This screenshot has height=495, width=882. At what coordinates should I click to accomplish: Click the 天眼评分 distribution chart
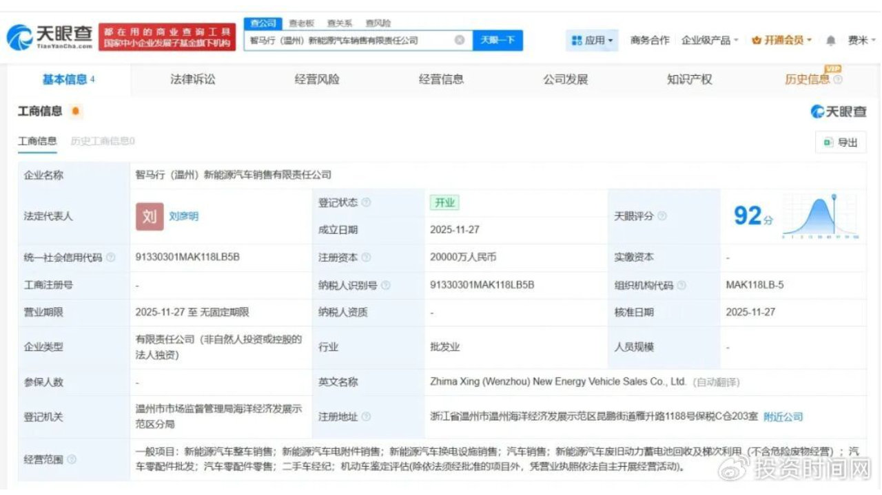821,217
